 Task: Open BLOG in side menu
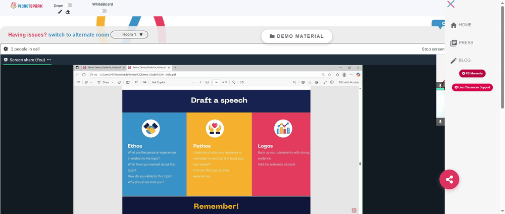tap(461, 60)
